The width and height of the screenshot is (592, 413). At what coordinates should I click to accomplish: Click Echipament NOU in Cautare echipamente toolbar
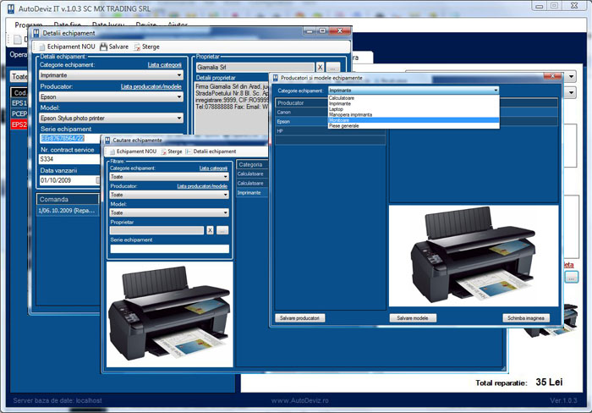133,151
